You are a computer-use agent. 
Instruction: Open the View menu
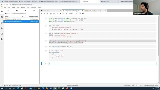tap(13, 7)
